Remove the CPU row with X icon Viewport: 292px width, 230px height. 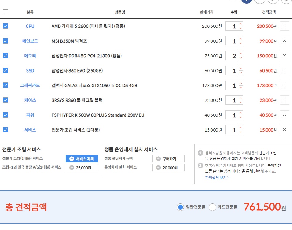284,26
